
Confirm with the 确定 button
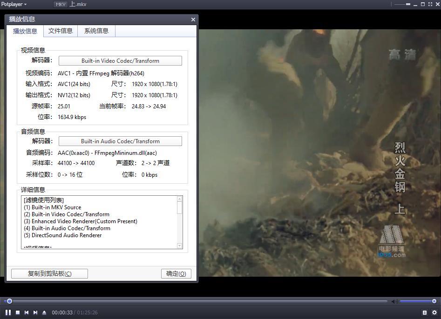coord(176,273)
